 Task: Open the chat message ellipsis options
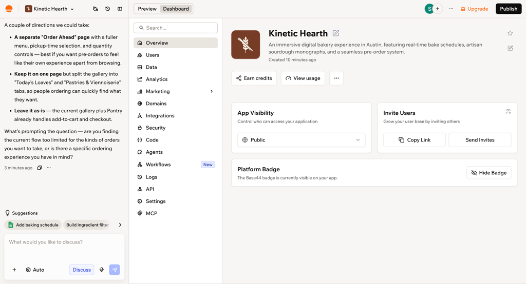[49, 168]
